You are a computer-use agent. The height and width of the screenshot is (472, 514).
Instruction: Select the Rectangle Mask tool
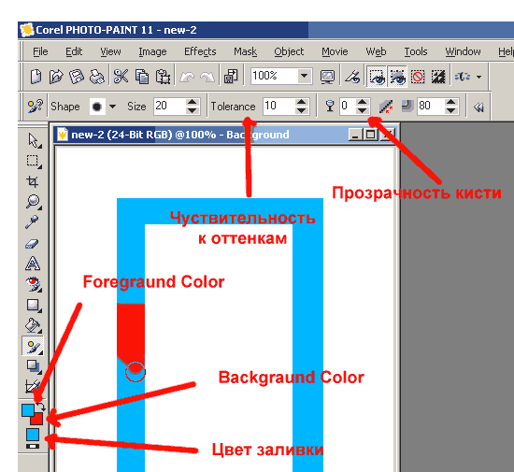tap(33, 162)
